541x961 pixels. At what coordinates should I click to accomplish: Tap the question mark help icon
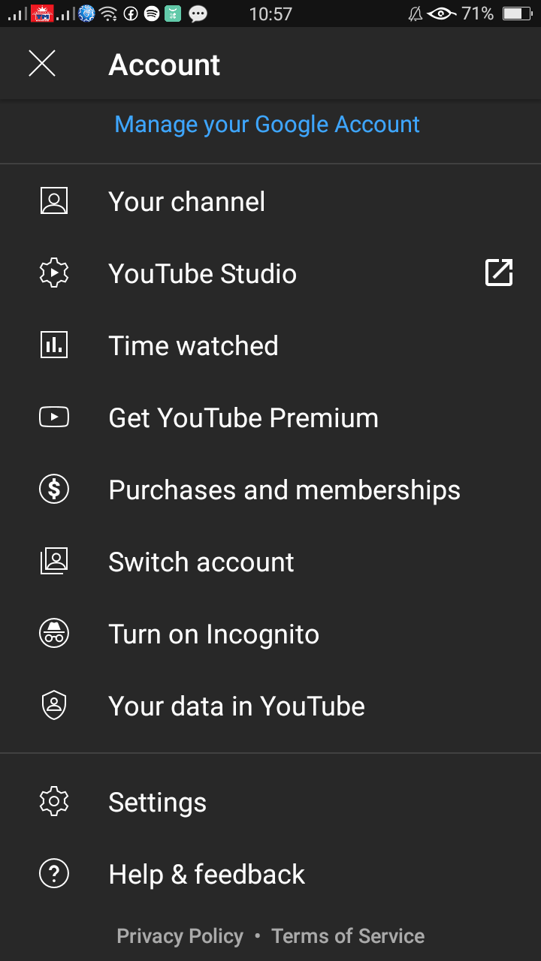tap(54, 874)
